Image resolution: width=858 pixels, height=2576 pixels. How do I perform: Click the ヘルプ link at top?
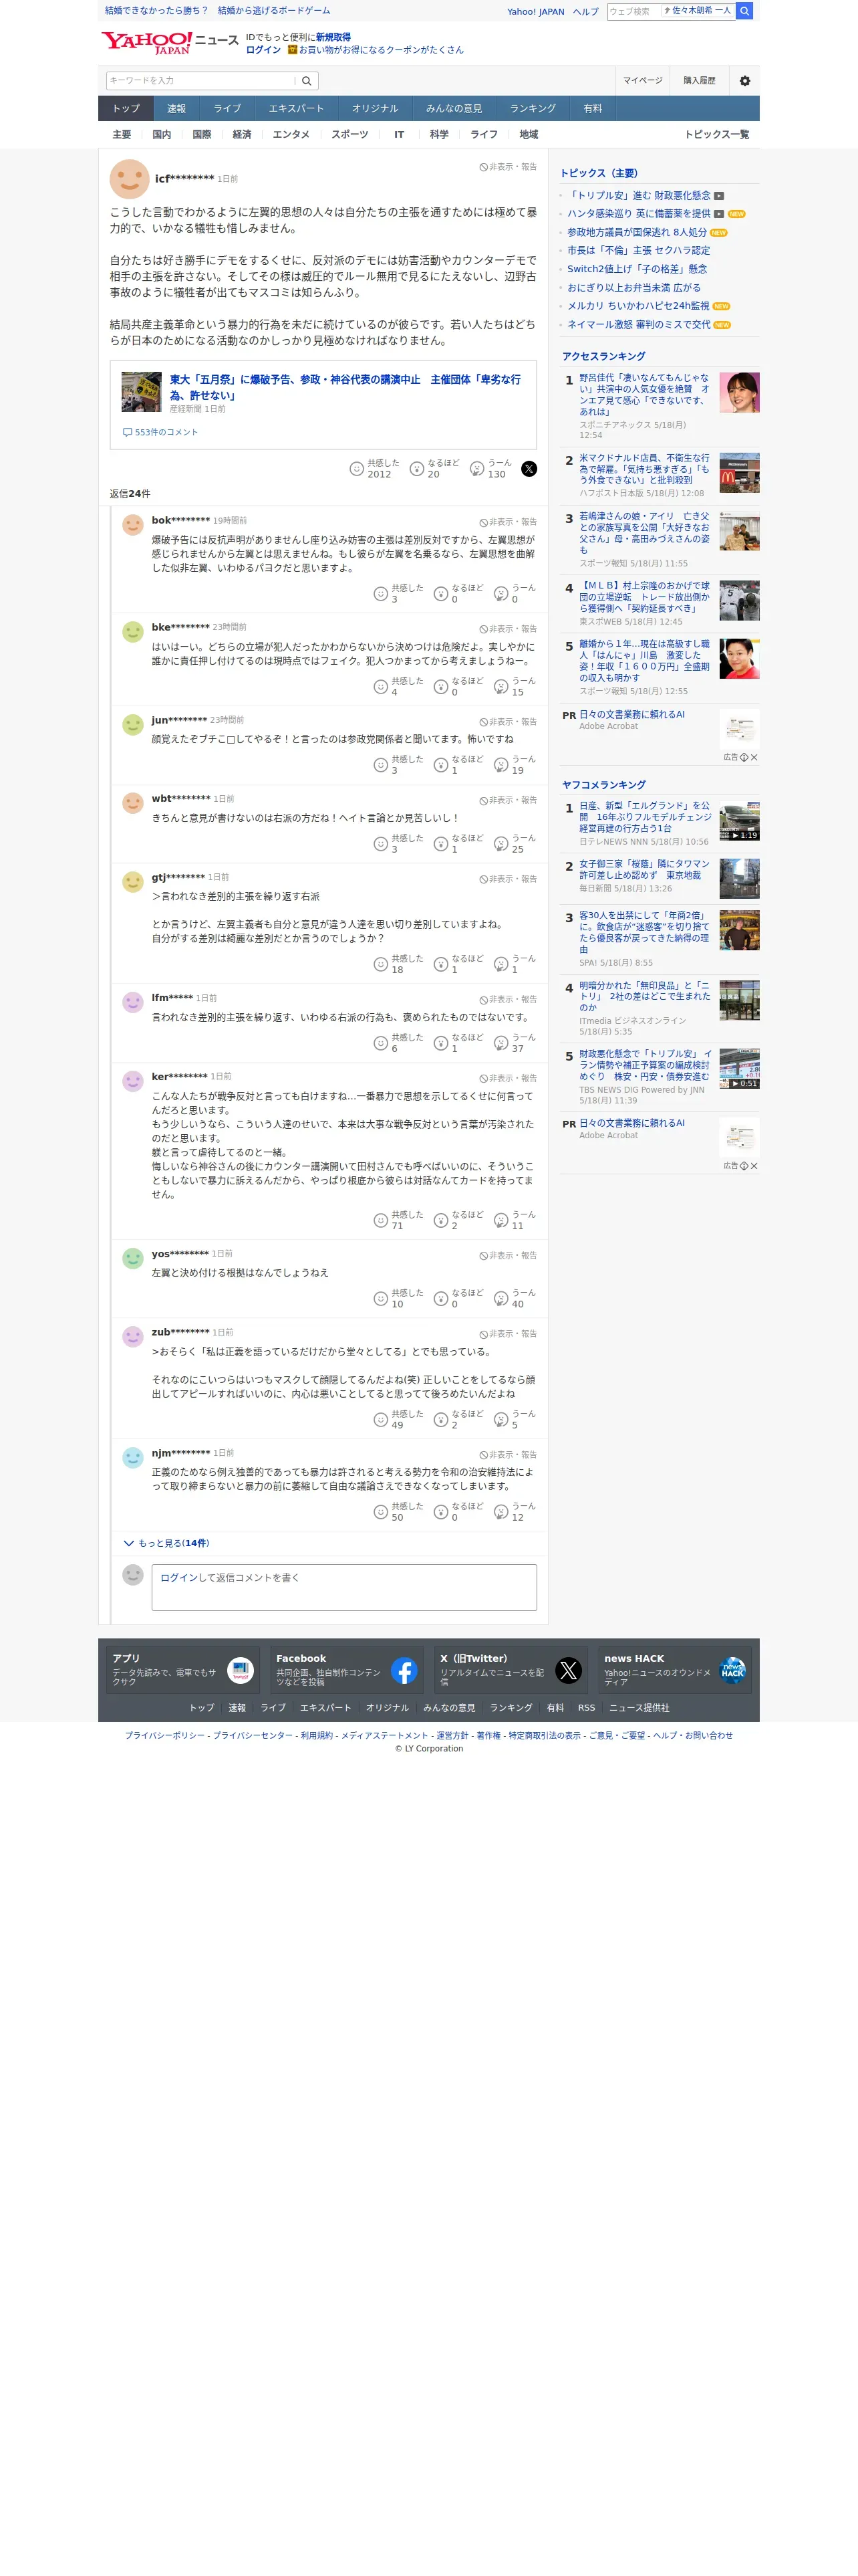pyautogui.click(x=585, y=12)
